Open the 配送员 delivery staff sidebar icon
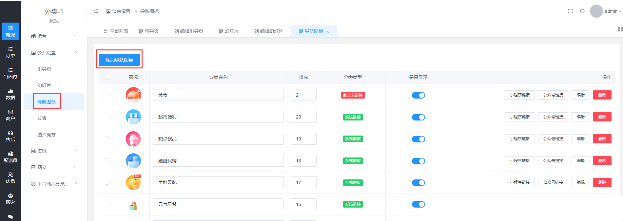 [10, 157]
